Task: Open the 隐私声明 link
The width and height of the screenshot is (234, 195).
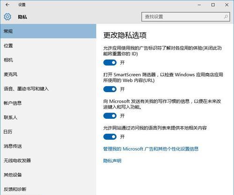Action: pyautogui.click(x=112, y=161)
